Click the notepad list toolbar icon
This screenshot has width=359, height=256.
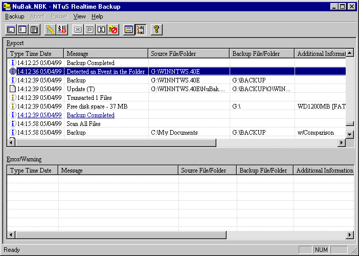click(x=34, y=30)
